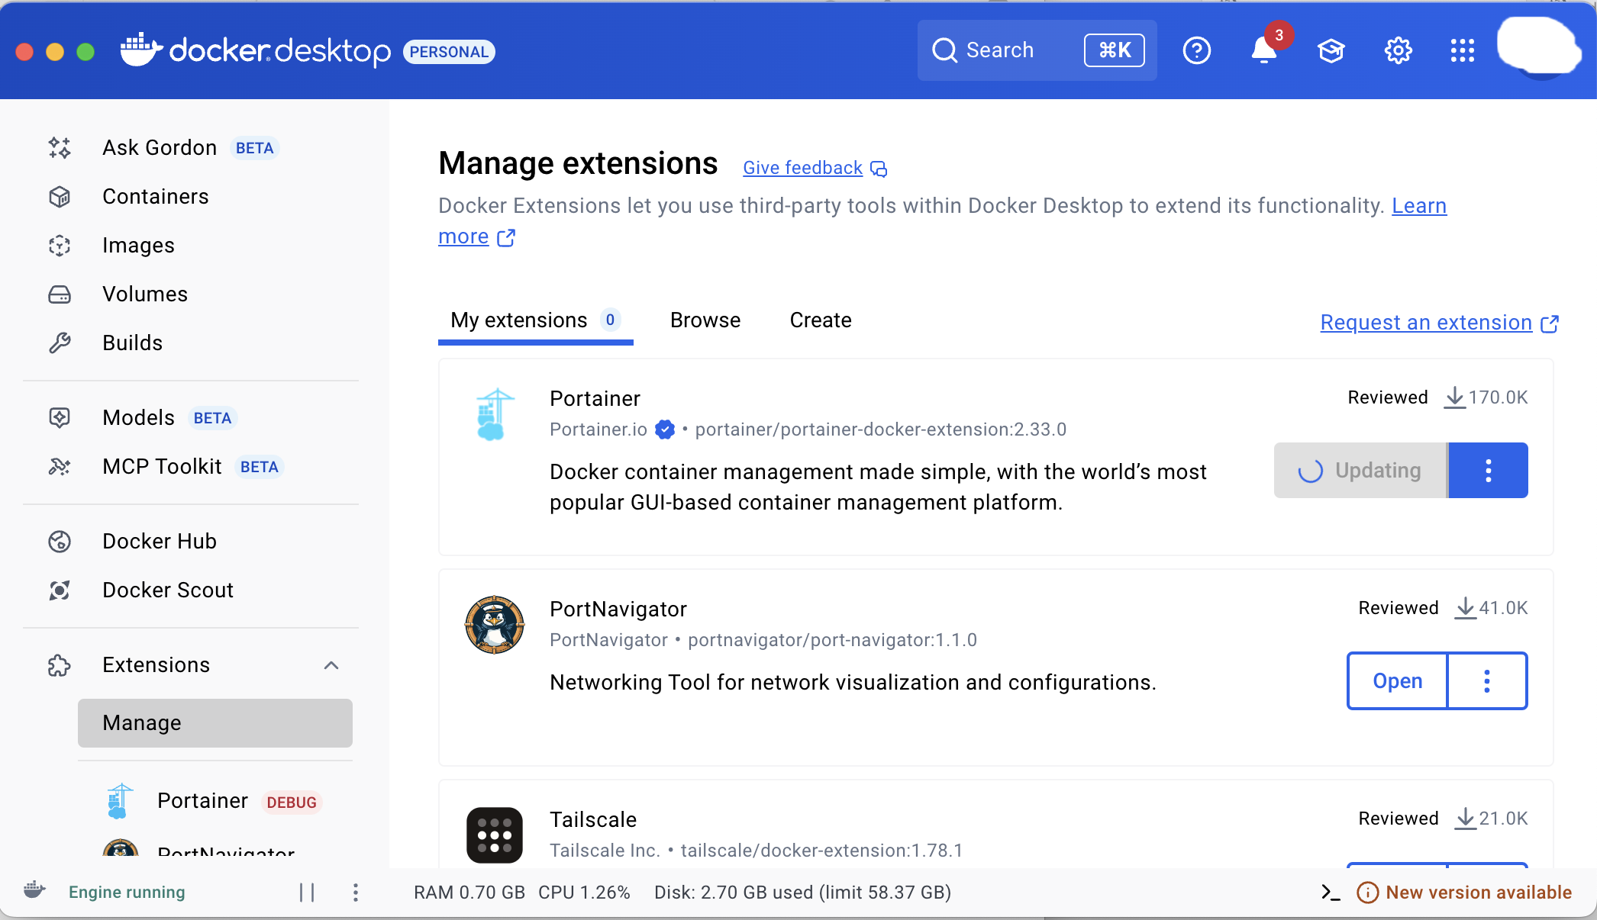
Task: Click the Manage extensions heading
Action: click(x=578, y=163)
